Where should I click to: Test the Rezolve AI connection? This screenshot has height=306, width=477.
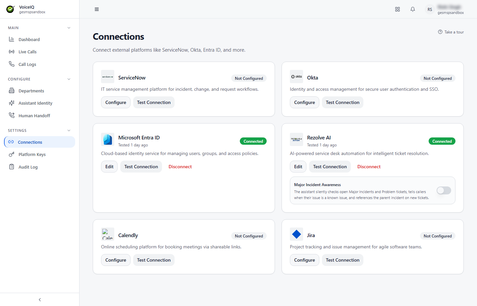pyautogui.click(x=330, y=167)
